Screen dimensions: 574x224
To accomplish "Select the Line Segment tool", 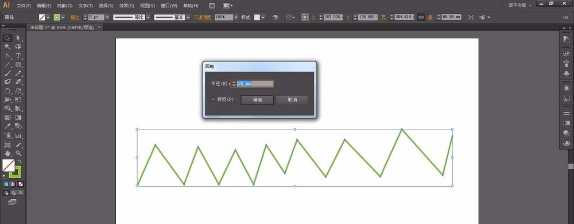I will 7,65.
